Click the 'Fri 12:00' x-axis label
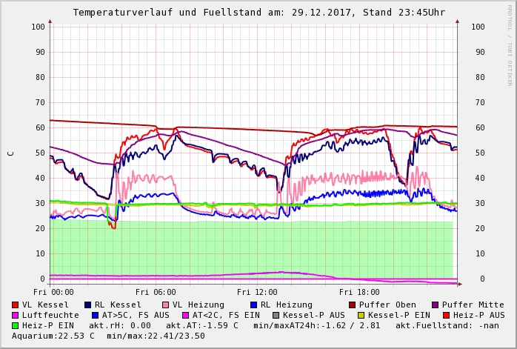This screenshot has height=349, width=517. click(x=257, y=292)
